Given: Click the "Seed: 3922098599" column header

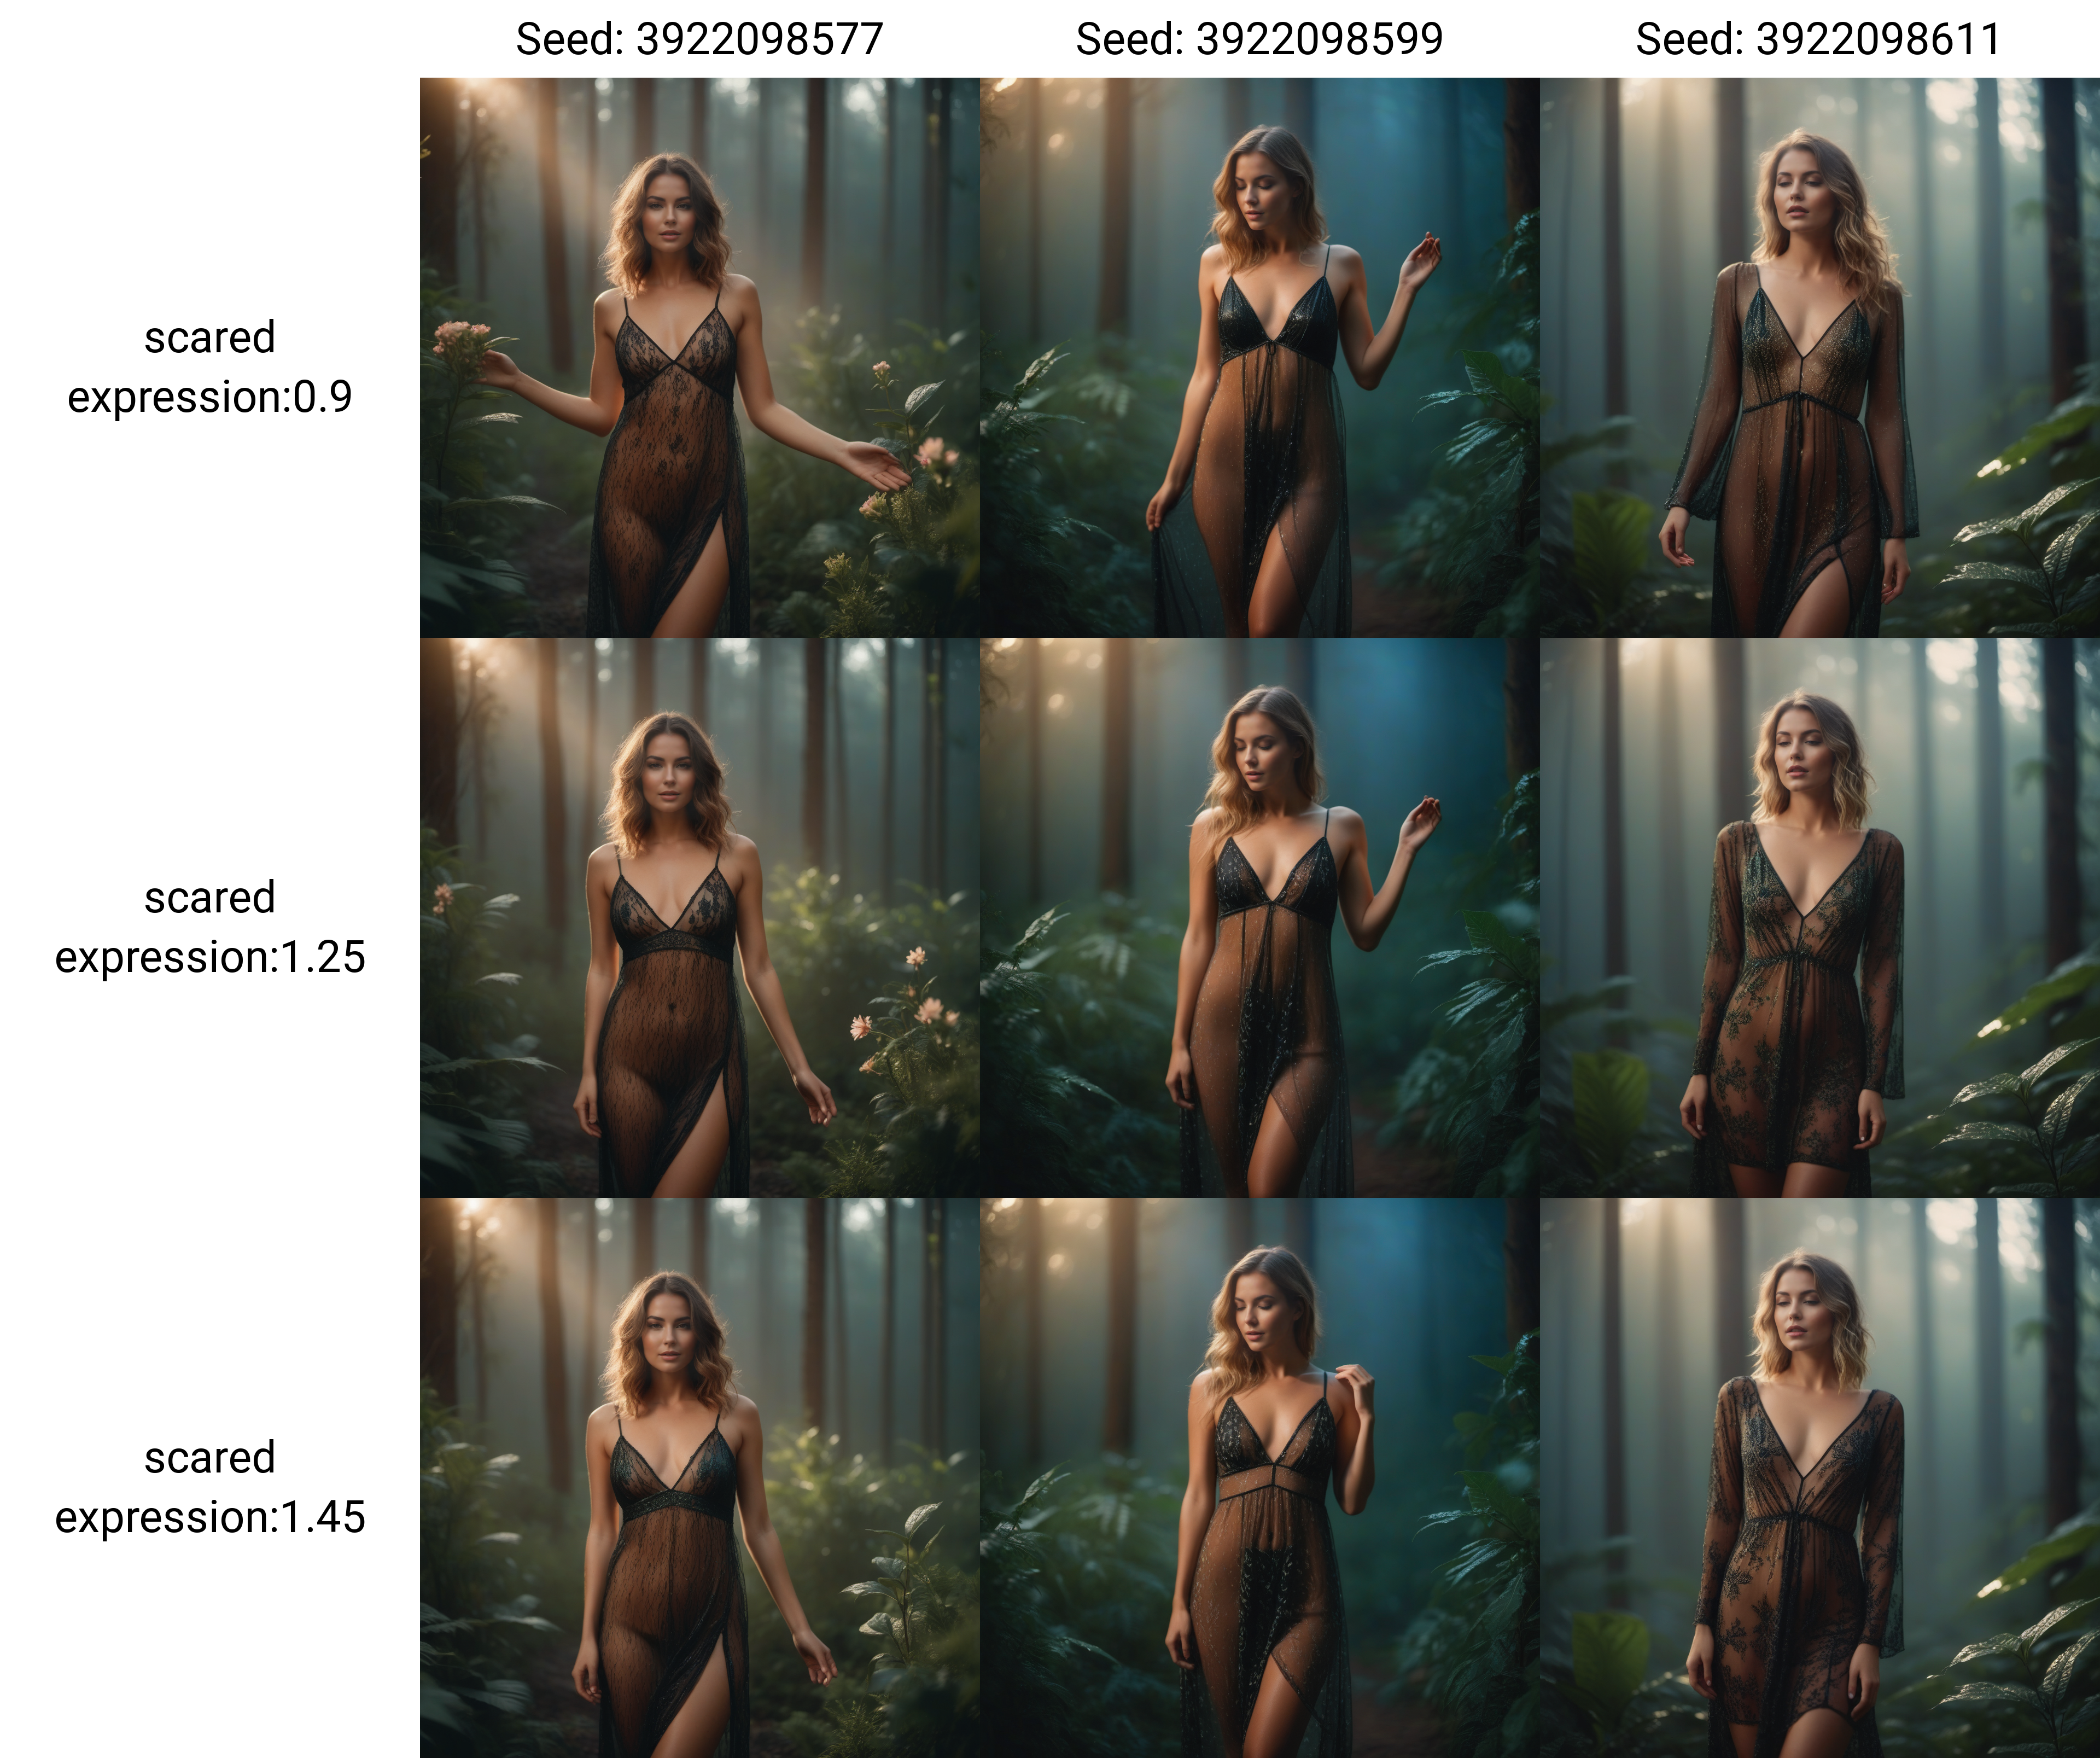Looking at the screenshot, I should coord(1259,40).
